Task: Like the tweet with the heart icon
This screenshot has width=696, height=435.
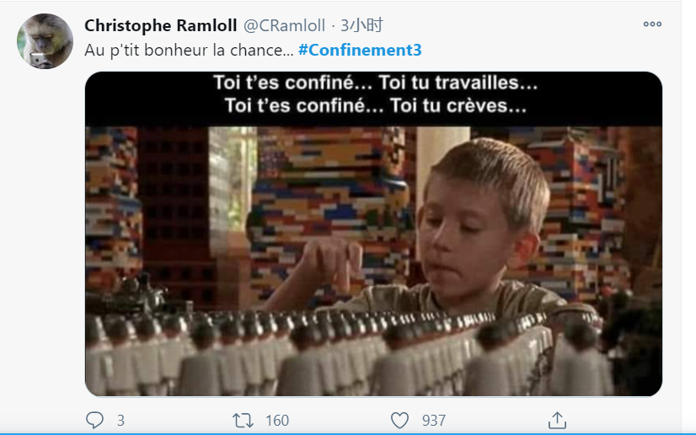Action: click(x=399, y=420)
